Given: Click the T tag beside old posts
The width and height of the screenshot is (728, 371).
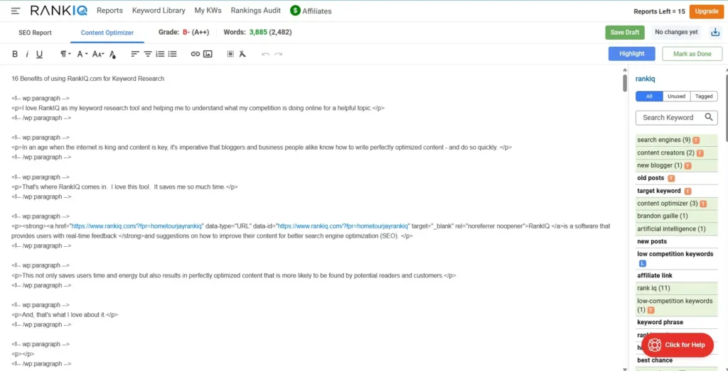Looking at the screenshot, I should (x=671, y=178).
